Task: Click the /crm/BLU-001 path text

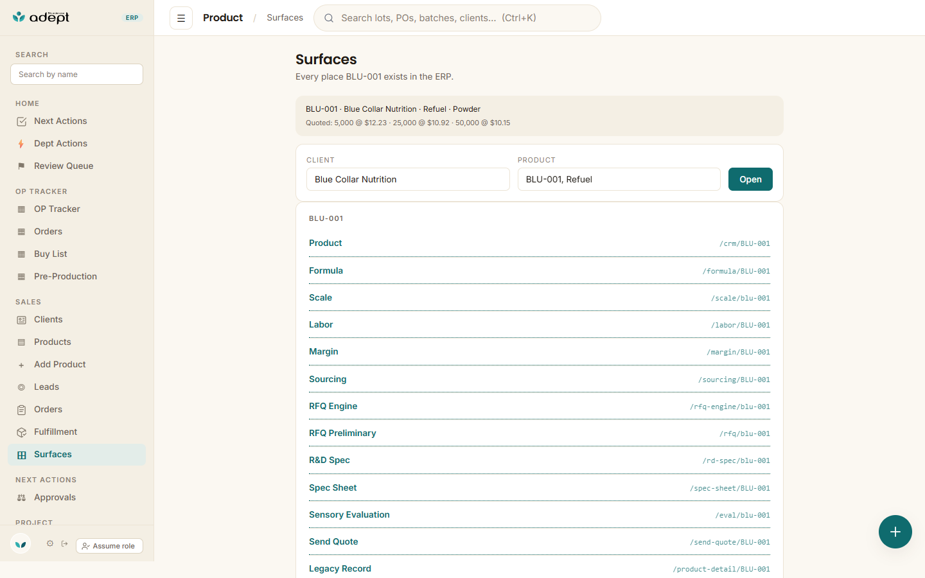Action: point(744,243)
